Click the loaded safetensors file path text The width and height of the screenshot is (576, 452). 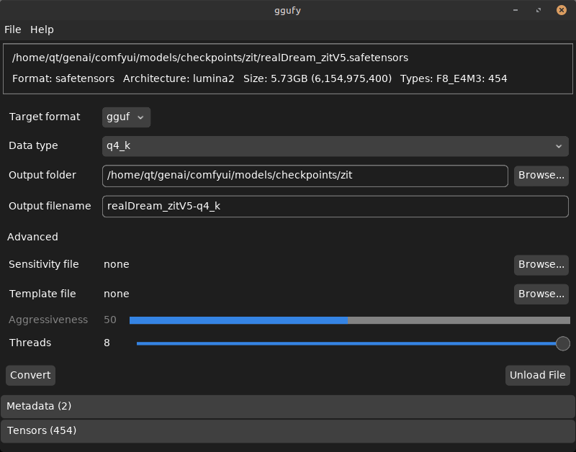[x=210, y=58]
